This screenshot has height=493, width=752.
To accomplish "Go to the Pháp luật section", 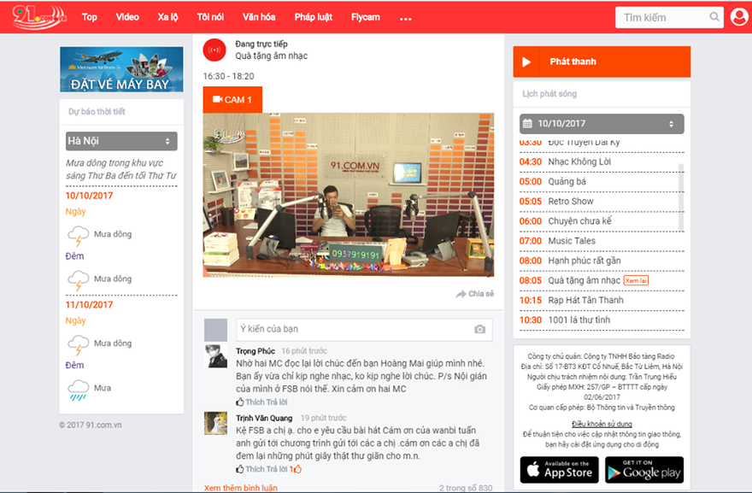I will point(314,17).
